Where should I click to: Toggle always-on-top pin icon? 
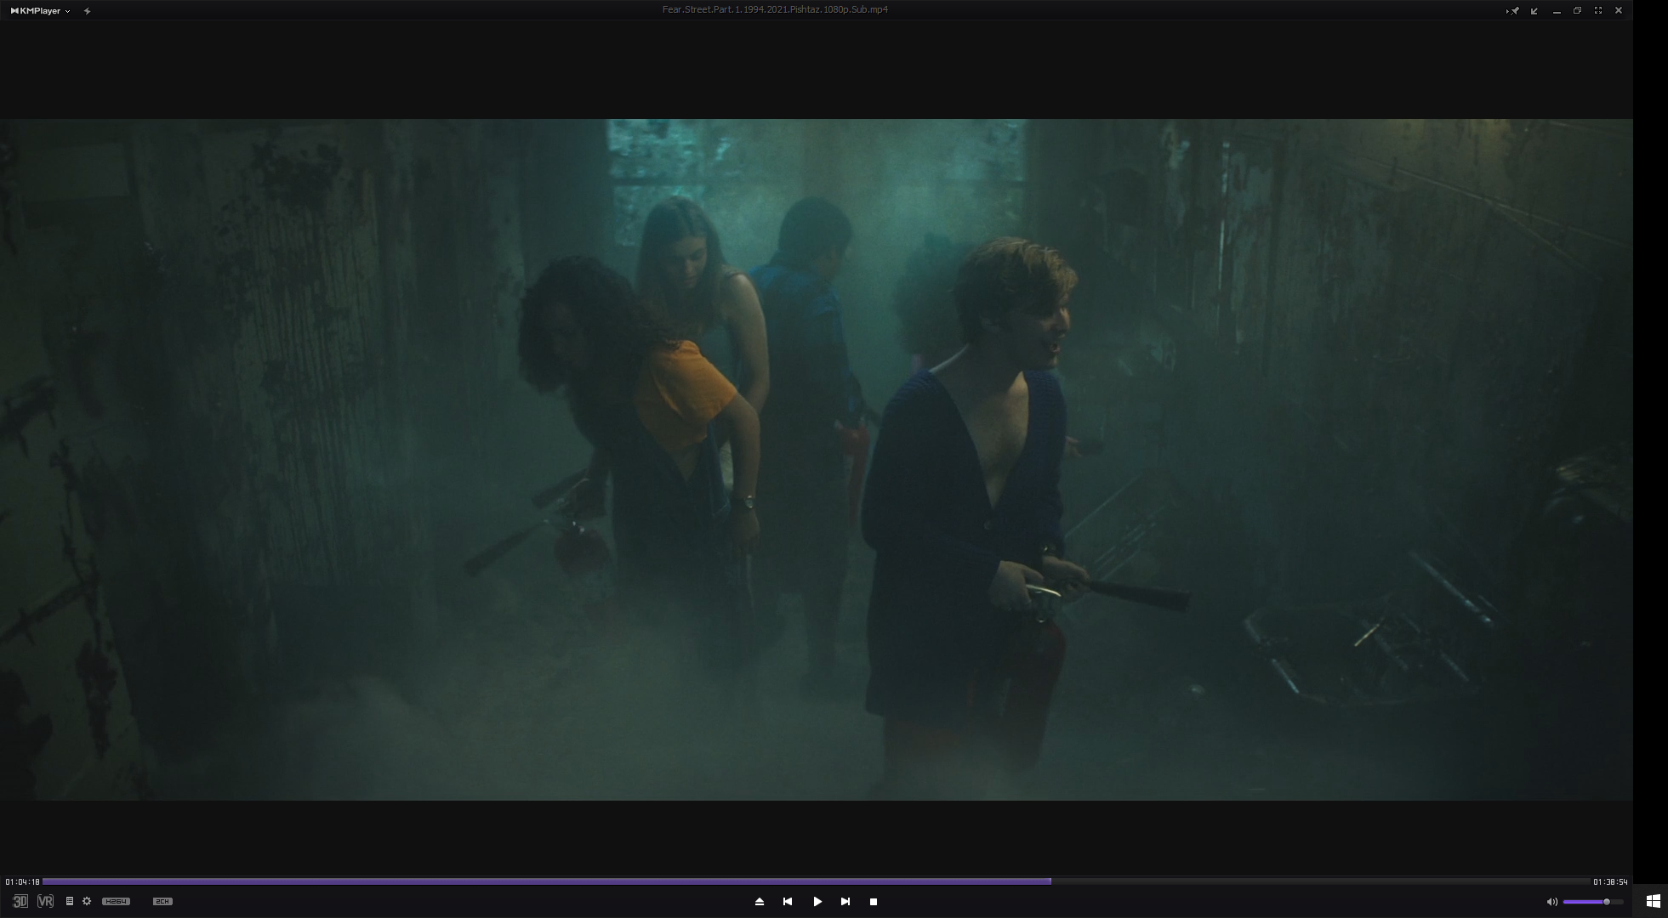click(1513, 11)
